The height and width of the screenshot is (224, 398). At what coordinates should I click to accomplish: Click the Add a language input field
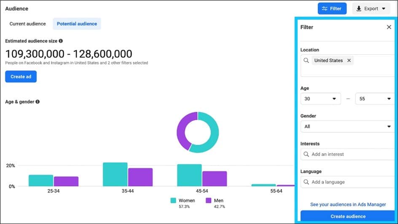tap(350, 182)
